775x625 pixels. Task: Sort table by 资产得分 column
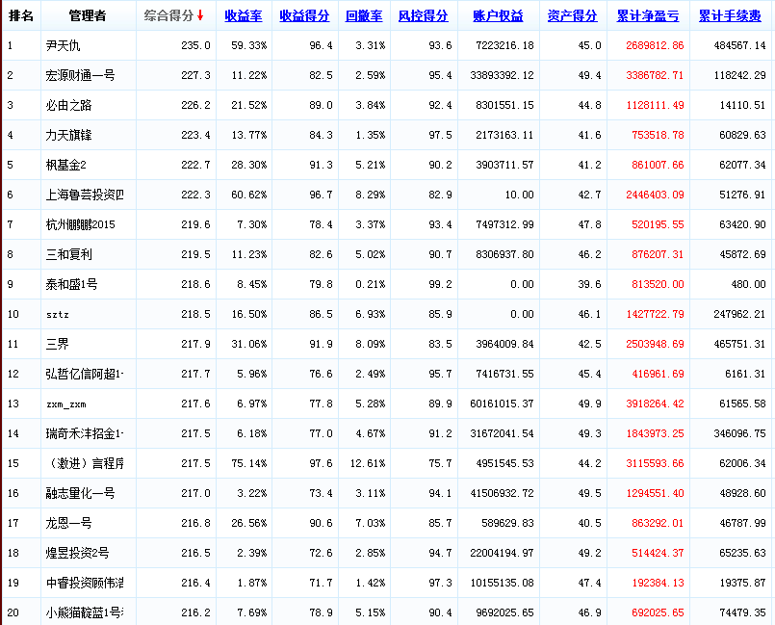coord(573,15)
